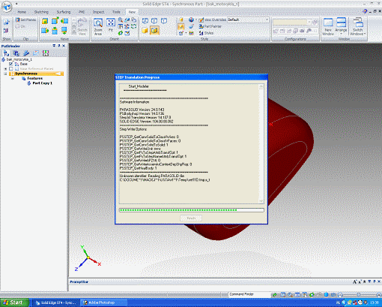Toggle the Base Reference Planes checkbox

click(11, 69)
